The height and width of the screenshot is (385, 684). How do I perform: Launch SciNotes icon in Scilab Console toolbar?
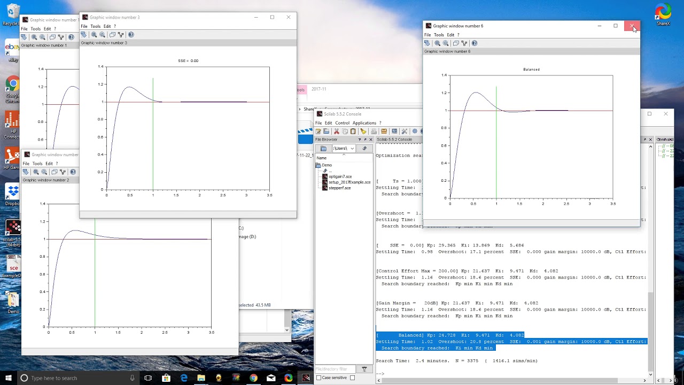point(318,131)
